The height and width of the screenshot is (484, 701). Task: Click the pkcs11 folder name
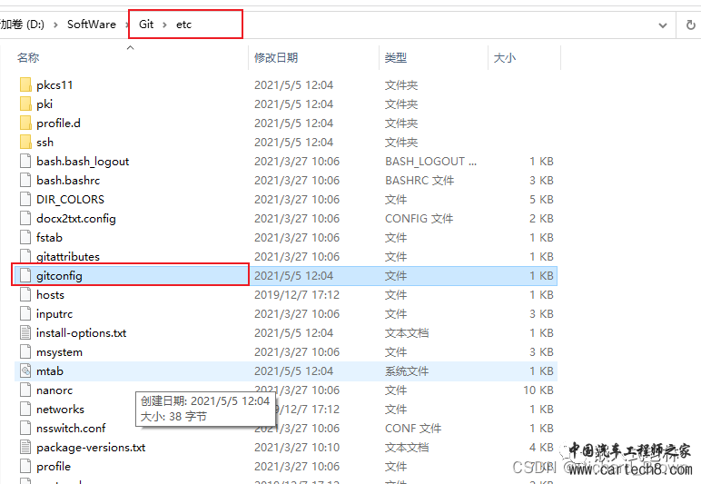click(x=54, y=85)
